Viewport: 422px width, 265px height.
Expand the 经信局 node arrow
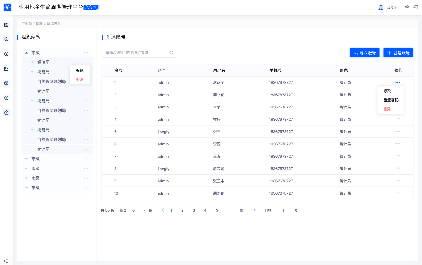[32, 62]
